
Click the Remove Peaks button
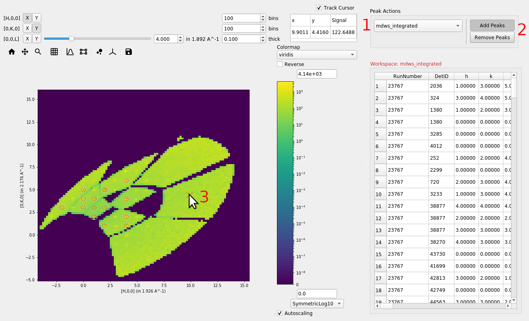492,37
